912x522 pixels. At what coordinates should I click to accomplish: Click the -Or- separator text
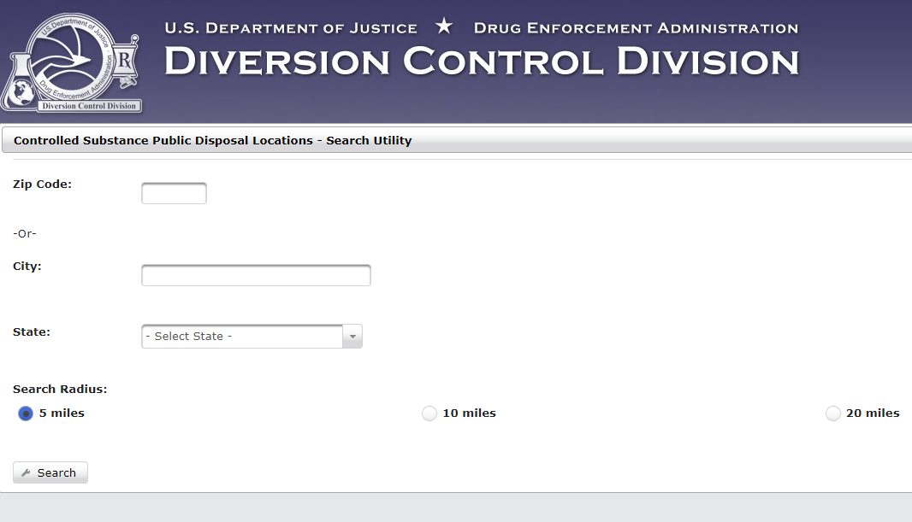25,233
